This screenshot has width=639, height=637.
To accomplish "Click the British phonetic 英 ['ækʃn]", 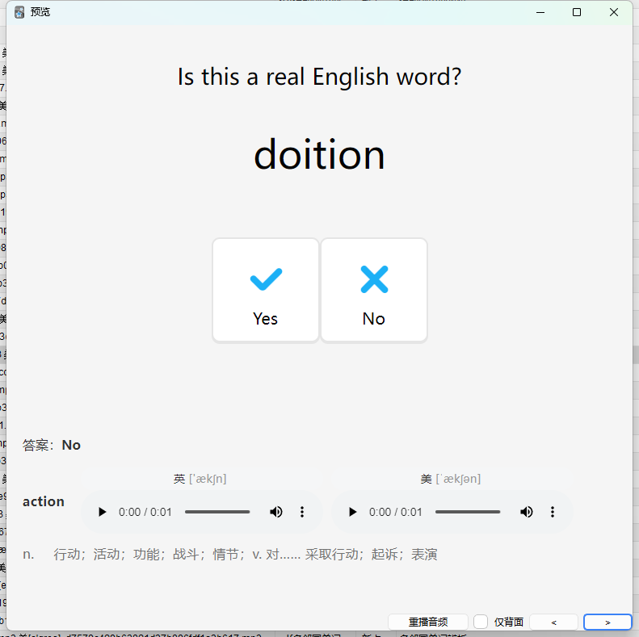I will coord(200,479).
